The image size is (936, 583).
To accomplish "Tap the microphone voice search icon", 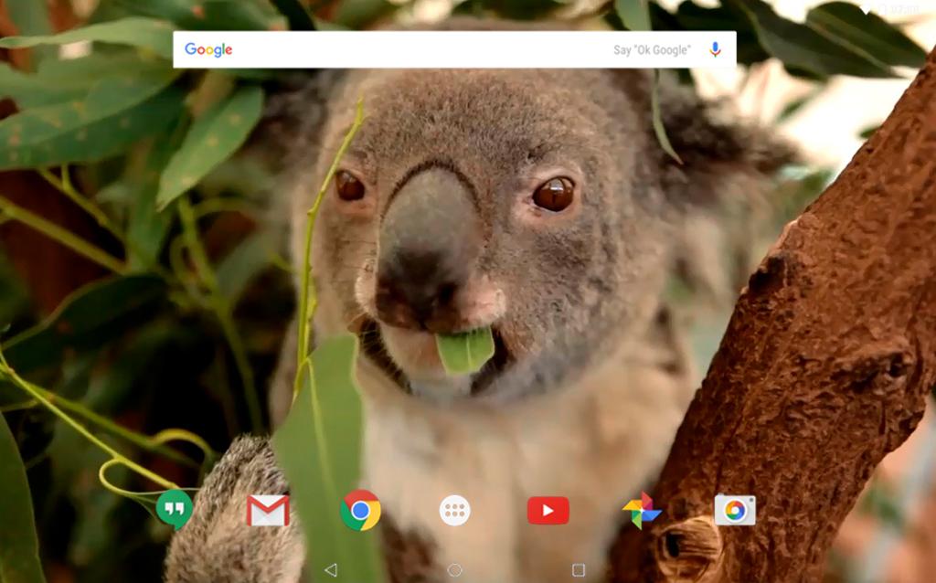I will pyautogui.click(x=715, y=49).
